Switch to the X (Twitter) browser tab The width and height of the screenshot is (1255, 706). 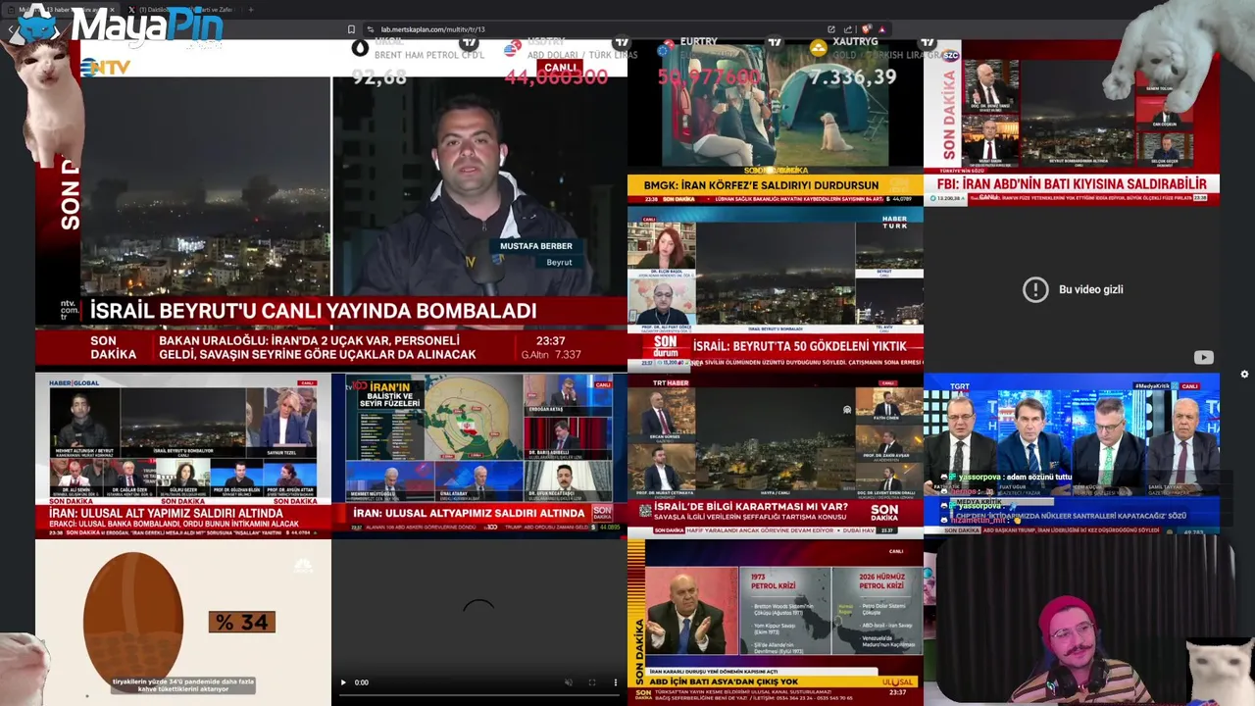pos(181,10)
